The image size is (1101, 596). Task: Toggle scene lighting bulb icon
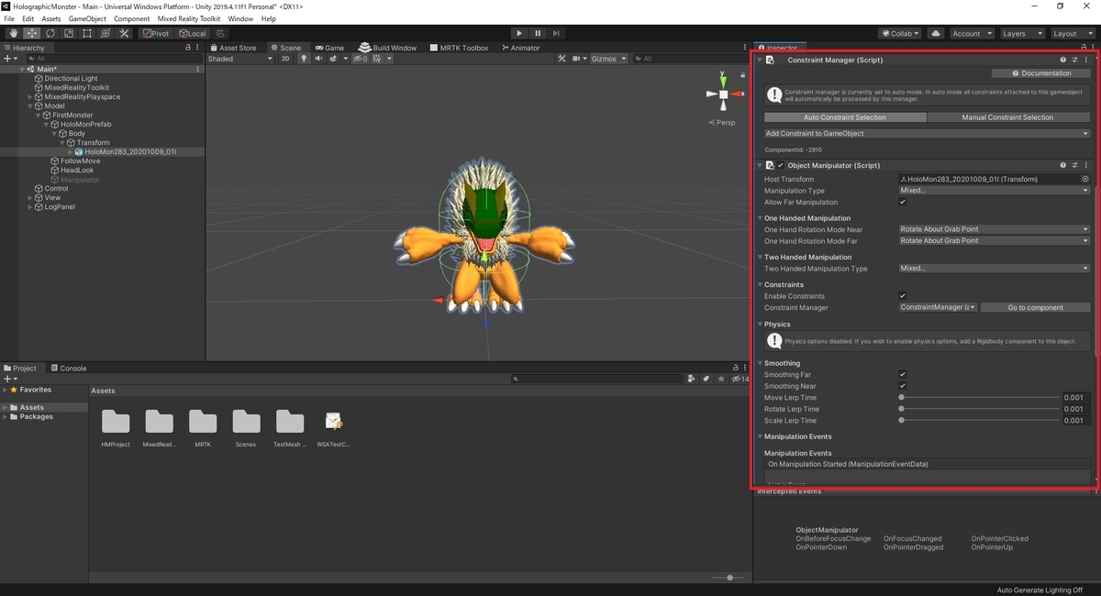pos(305,59)
